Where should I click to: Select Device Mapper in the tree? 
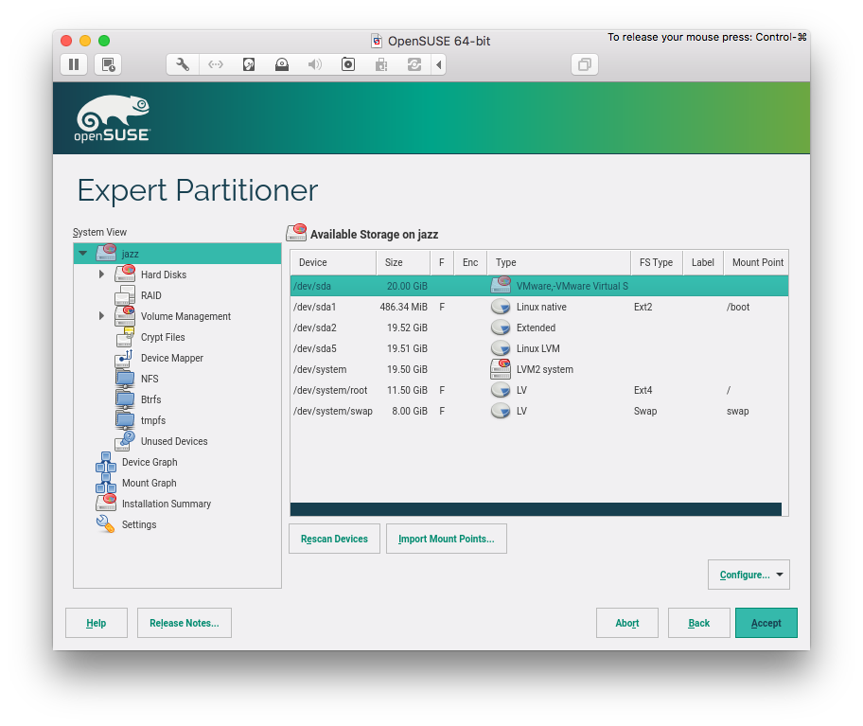click(171, 359)
